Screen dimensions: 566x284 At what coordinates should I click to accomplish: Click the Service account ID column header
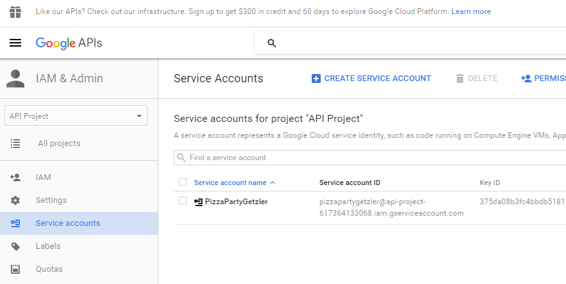click(x=350, y=183)
